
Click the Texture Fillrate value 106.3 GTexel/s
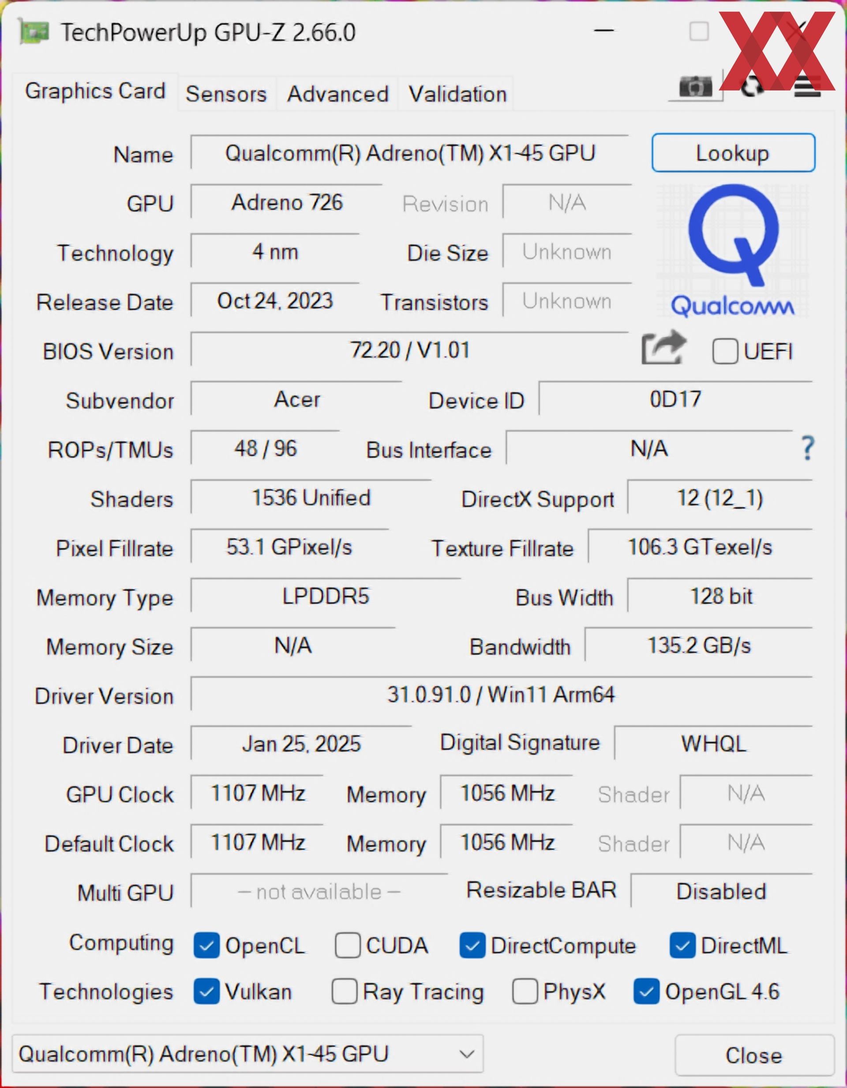click(700, 547)
